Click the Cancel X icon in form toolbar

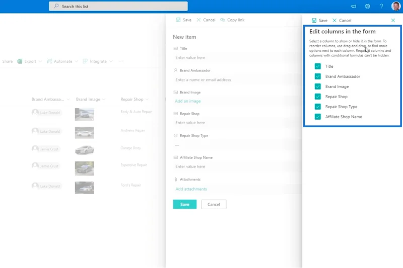(x=198, y=20)
